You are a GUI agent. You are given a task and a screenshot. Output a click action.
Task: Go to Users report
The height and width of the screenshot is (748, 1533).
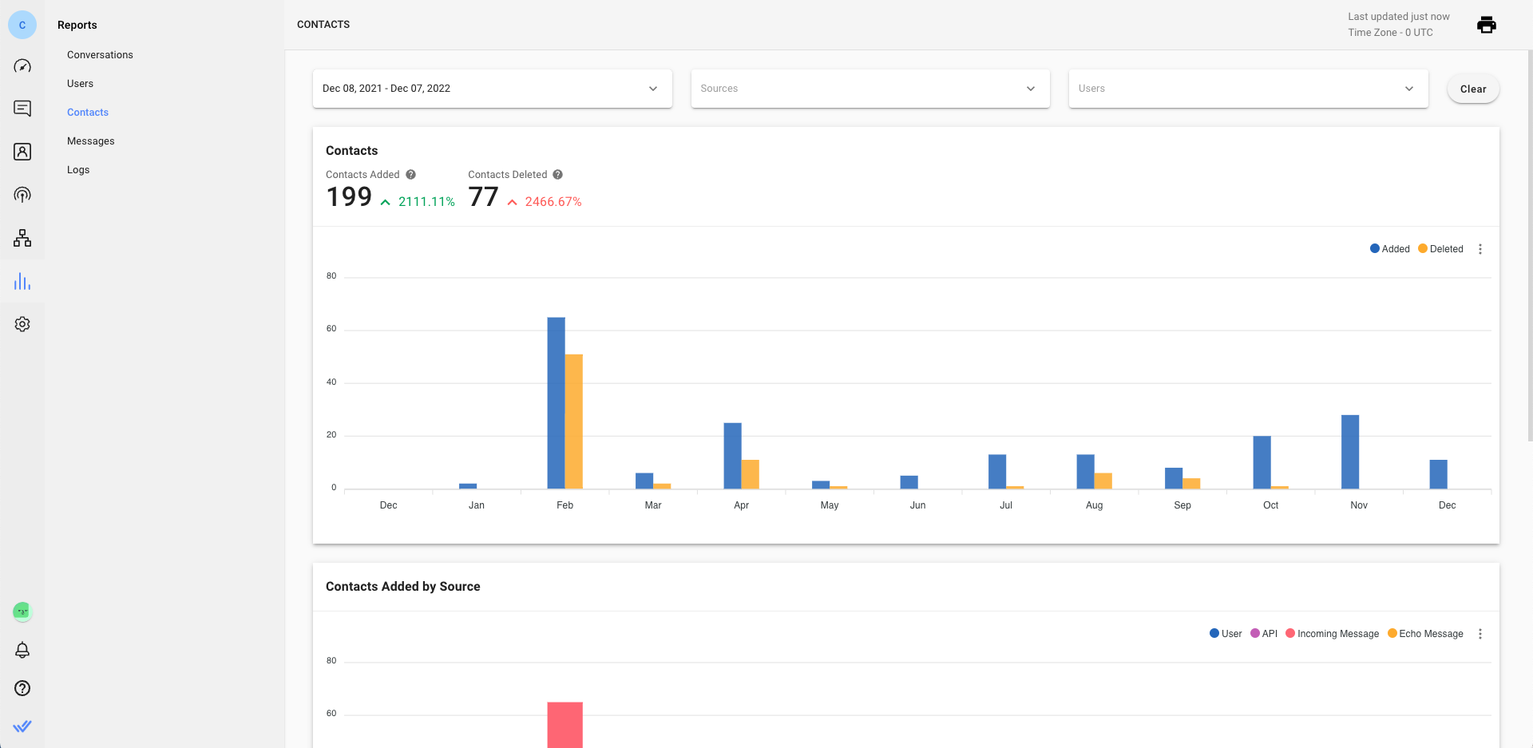[x=80, y=84]
